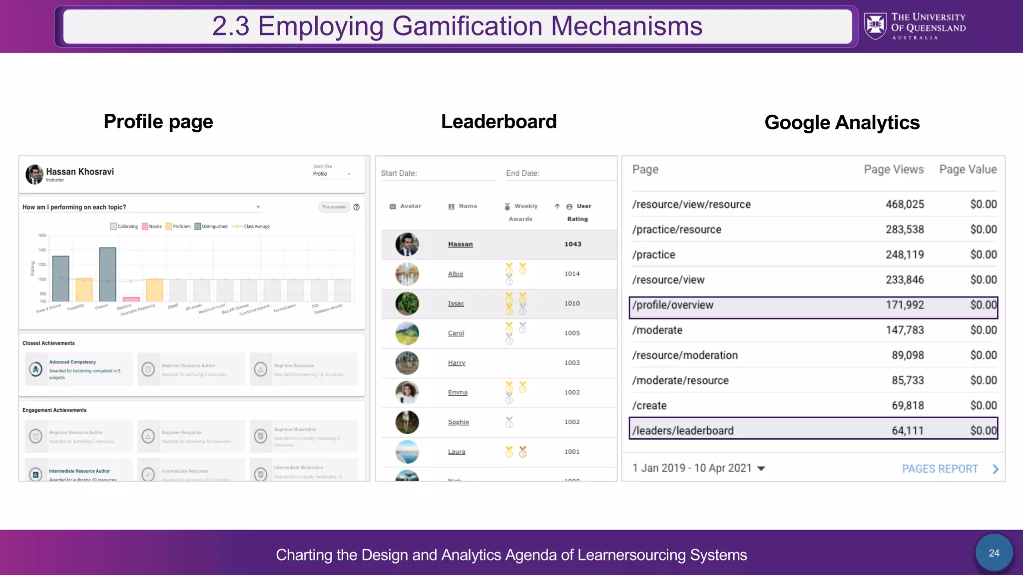Viewport: 1023px width, 575px height.
Task: Click Carol's avatar thumbnail
Action: pyautogui.click(x=407, y=333)
